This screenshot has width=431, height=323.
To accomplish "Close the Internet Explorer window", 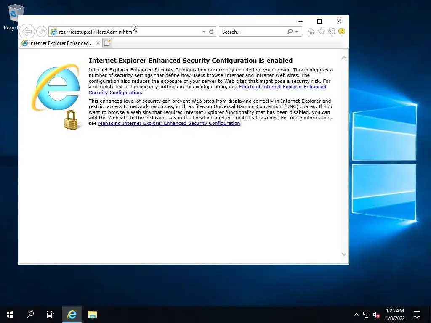I will click(x=339, y=21).
